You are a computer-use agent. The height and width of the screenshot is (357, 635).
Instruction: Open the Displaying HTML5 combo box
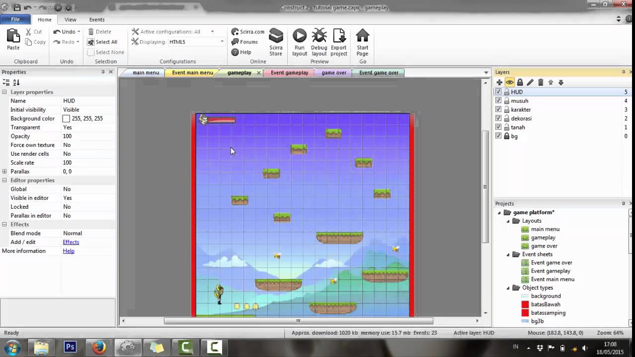[196, 42]
